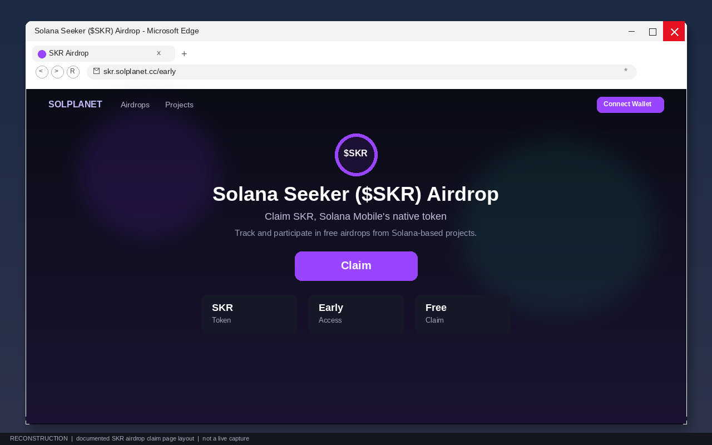Click the Early Access card
The image size is (712, 445).
coord(356,314)
